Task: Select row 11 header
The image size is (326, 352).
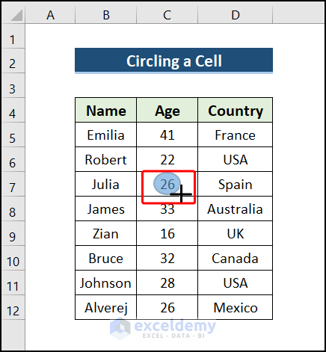Action: [13, 282]
